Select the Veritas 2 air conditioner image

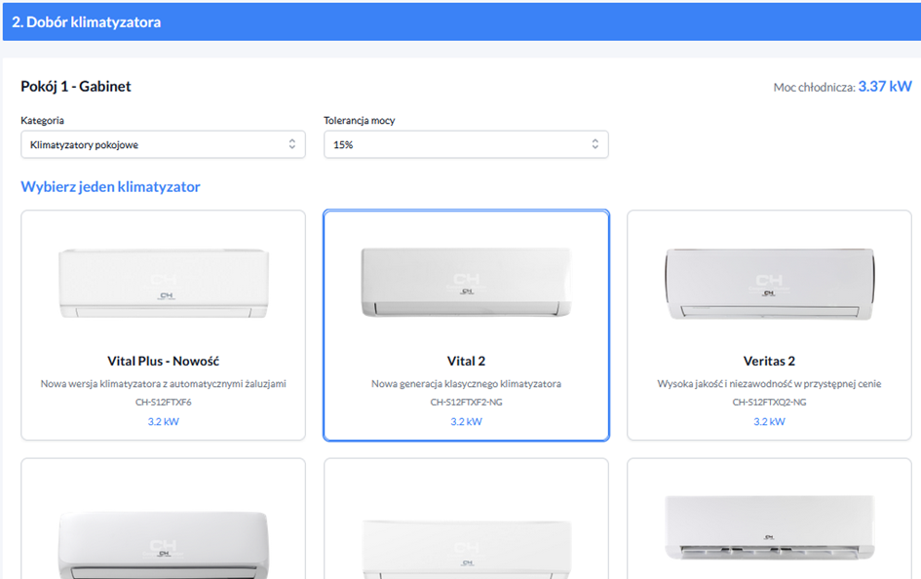[x=769, y=281]
